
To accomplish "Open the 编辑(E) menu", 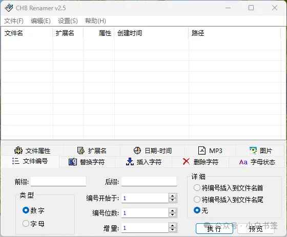I will click(x=40, y=21).
